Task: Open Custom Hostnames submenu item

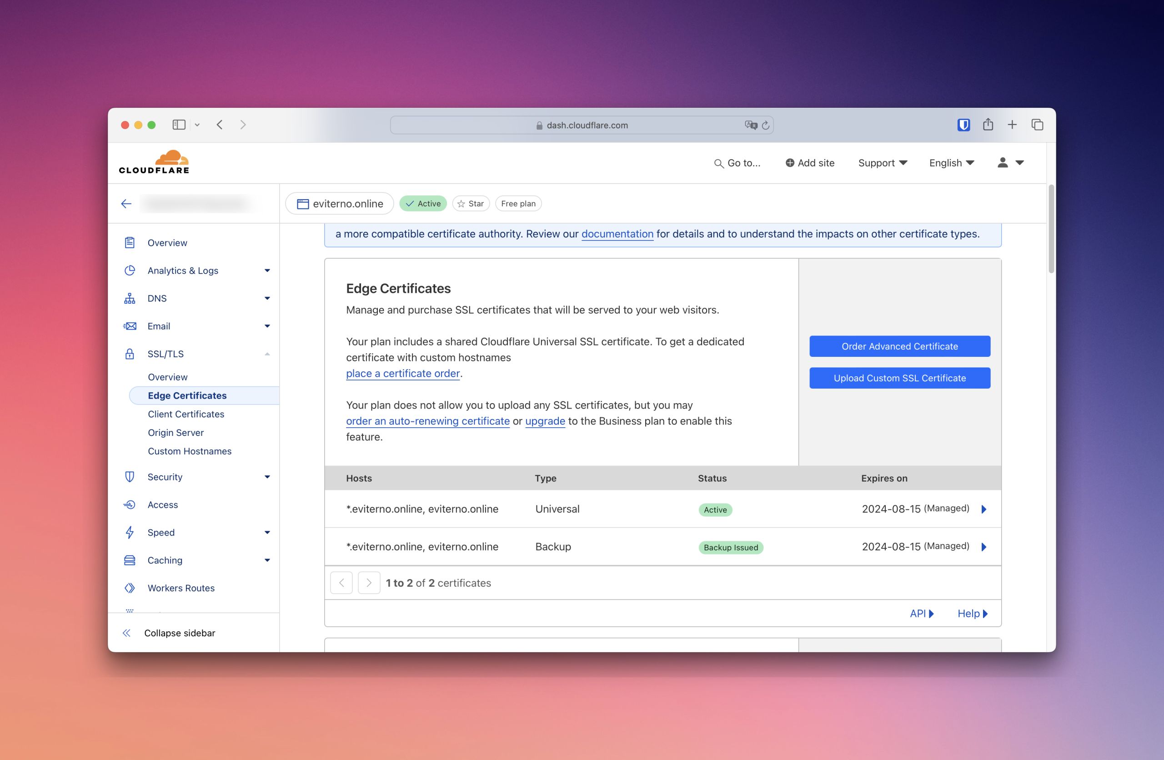Action: point(189,451)
